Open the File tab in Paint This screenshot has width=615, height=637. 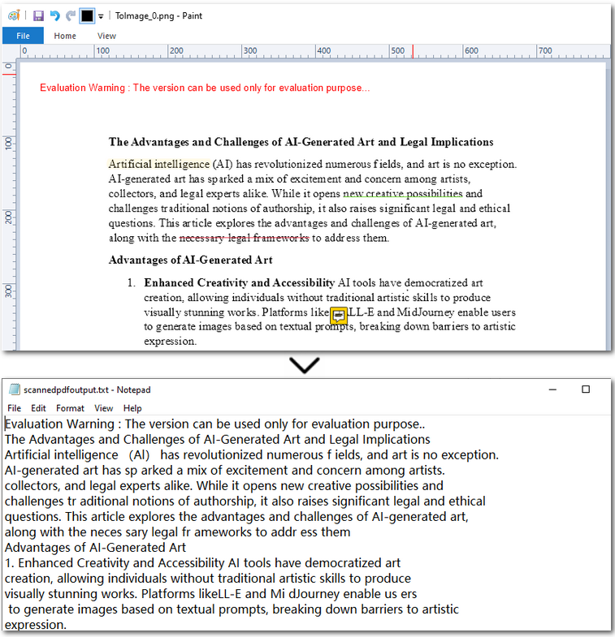23,36
